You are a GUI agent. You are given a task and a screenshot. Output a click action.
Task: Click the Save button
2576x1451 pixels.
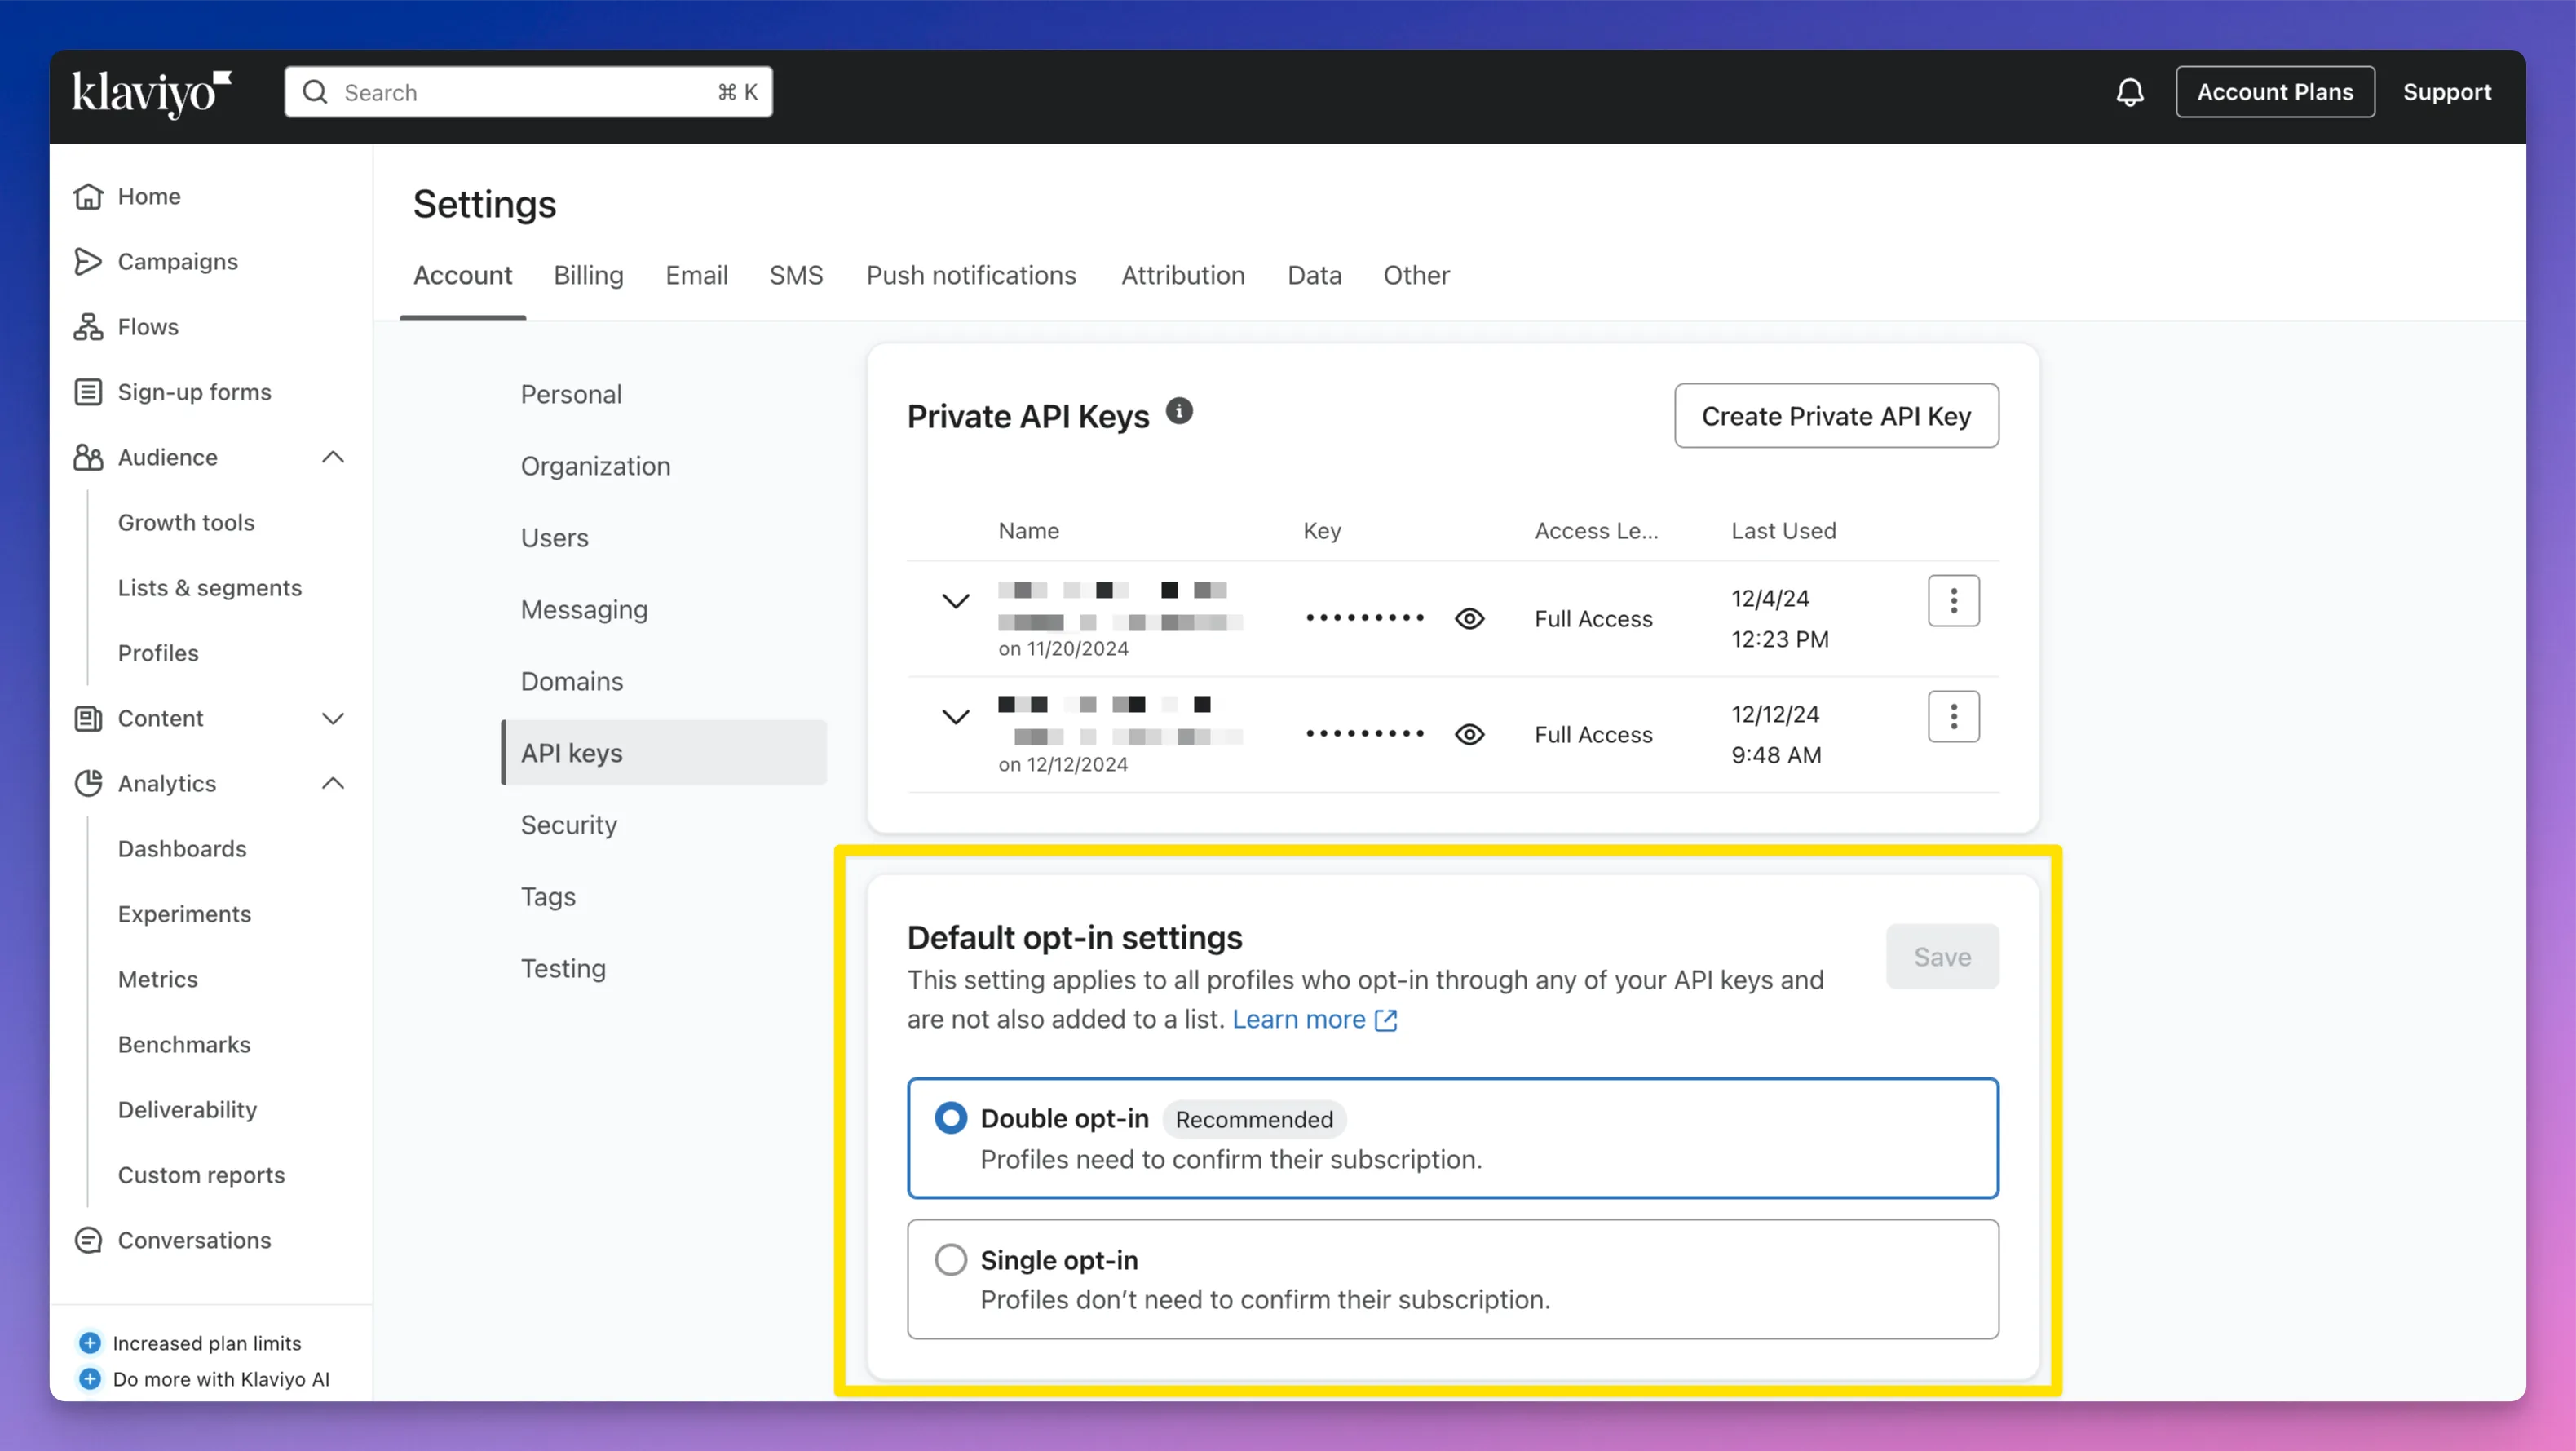(1942, 957)
